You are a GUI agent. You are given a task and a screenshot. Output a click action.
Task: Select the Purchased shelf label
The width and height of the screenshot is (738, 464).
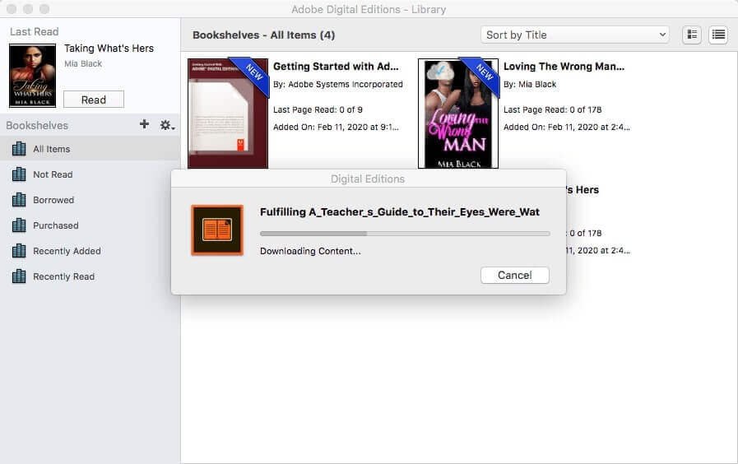(x=56, y=225)
